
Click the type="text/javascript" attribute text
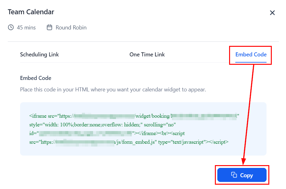pyautogui.click(x=182, y=142)
